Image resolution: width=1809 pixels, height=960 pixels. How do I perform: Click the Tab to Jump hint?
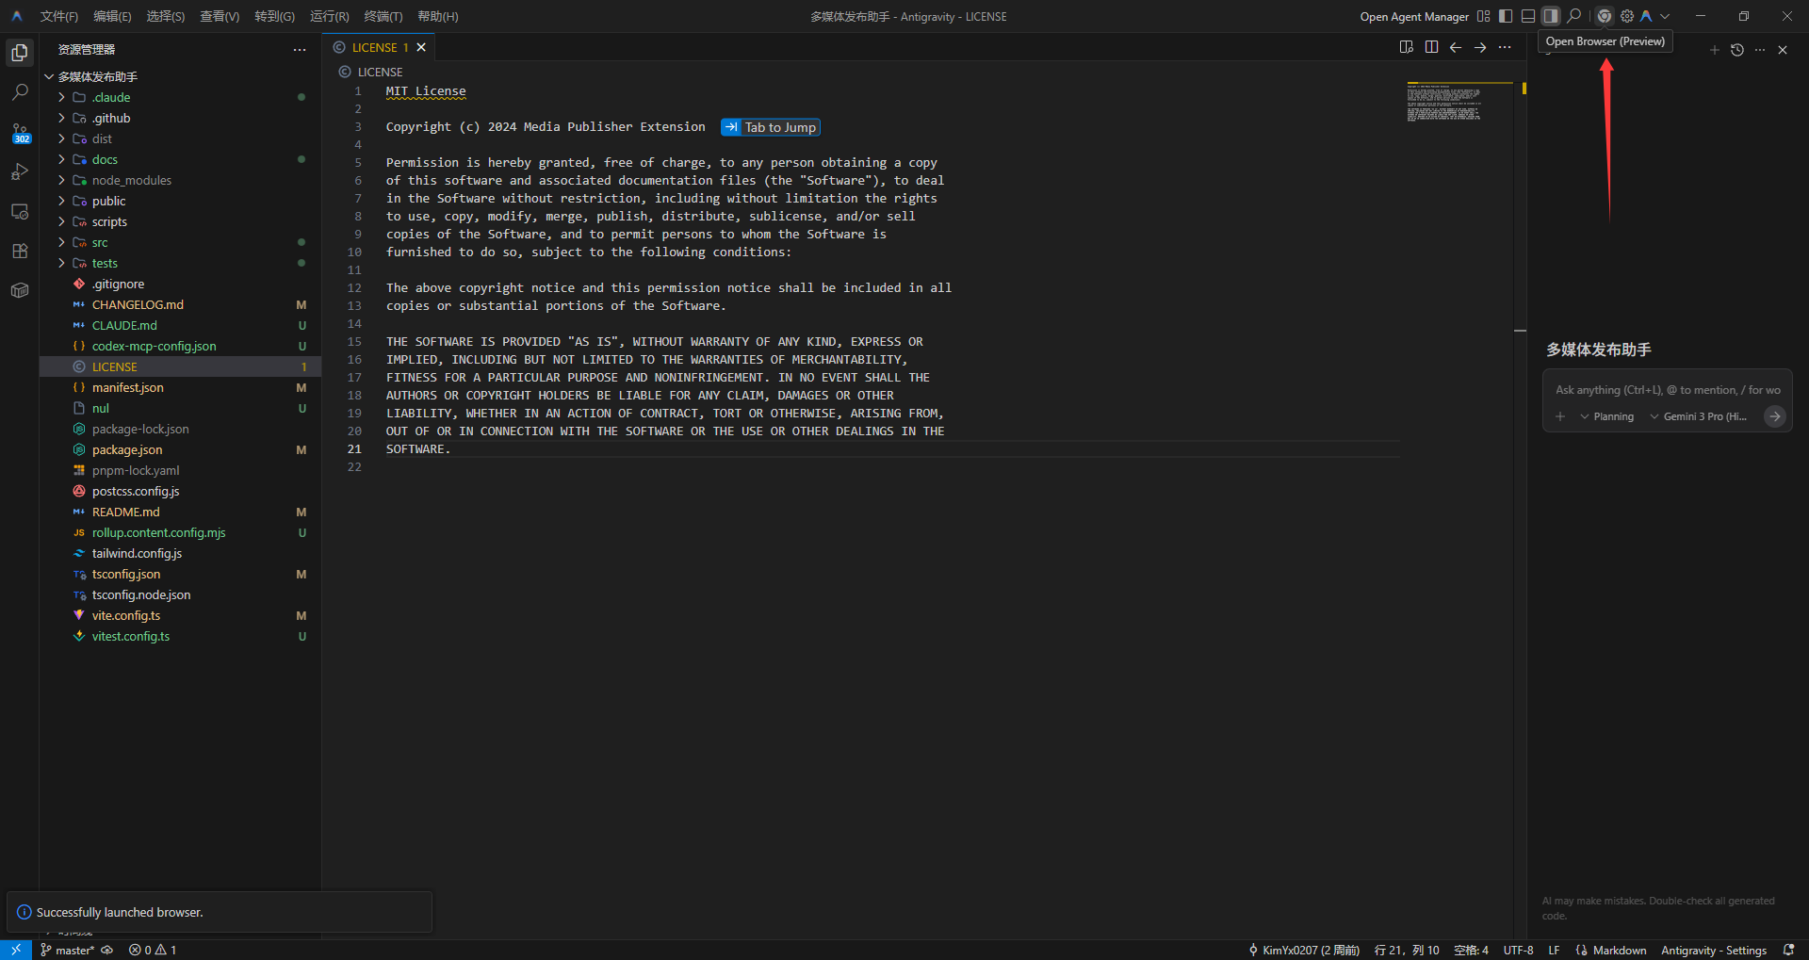pos(771,127)
